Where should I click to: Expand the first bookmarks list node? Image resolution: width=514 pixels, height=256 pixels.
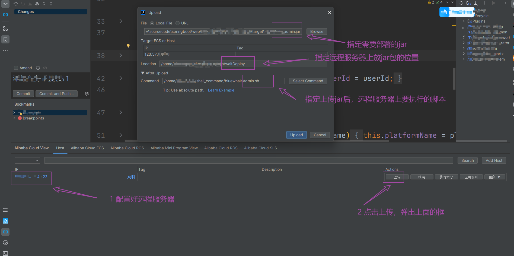[x=14, y=112]
